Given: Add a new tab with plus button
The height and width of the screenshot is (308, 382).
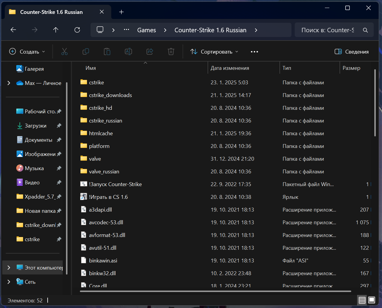Looking at the screenshot, I should click(x=121, y=12).
